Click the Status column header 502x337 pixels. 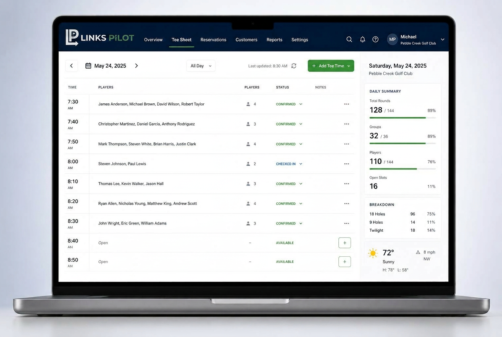click(282, 87)
